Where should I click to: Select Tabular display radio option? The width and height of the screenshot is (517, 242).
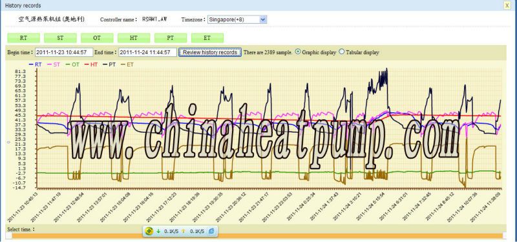pyautogui.click(x=342, y=52)
